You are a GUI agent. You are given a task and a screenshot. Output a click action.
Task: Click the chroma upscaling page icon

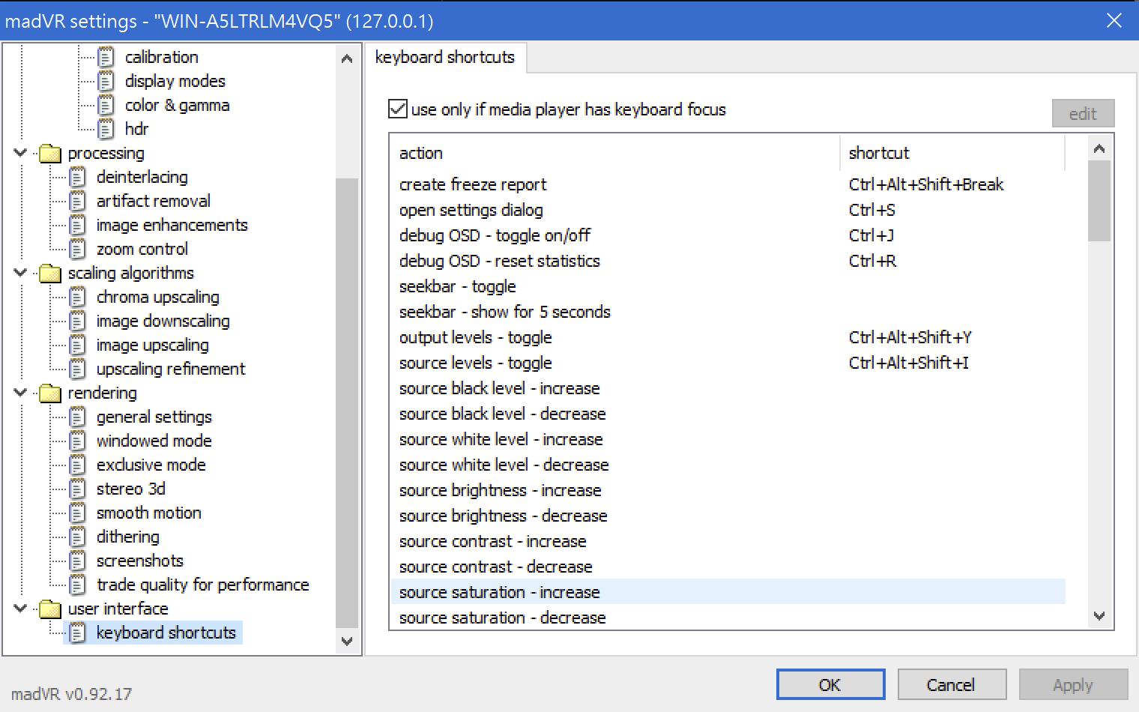[77, 297]
